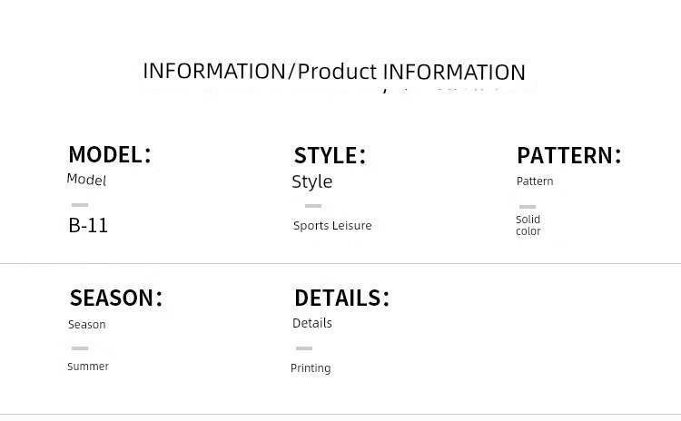Click the gray dash above "Summer"
681x421 pixels.
click(80, 348)
